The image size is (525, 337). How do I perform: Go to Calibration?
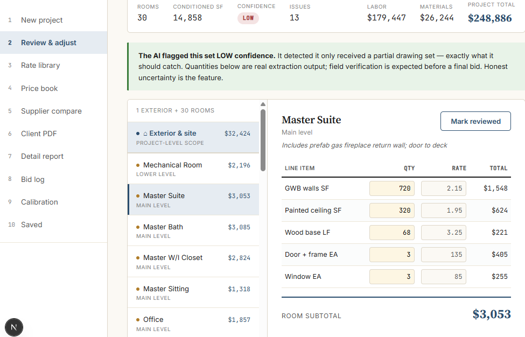point(53,202)
